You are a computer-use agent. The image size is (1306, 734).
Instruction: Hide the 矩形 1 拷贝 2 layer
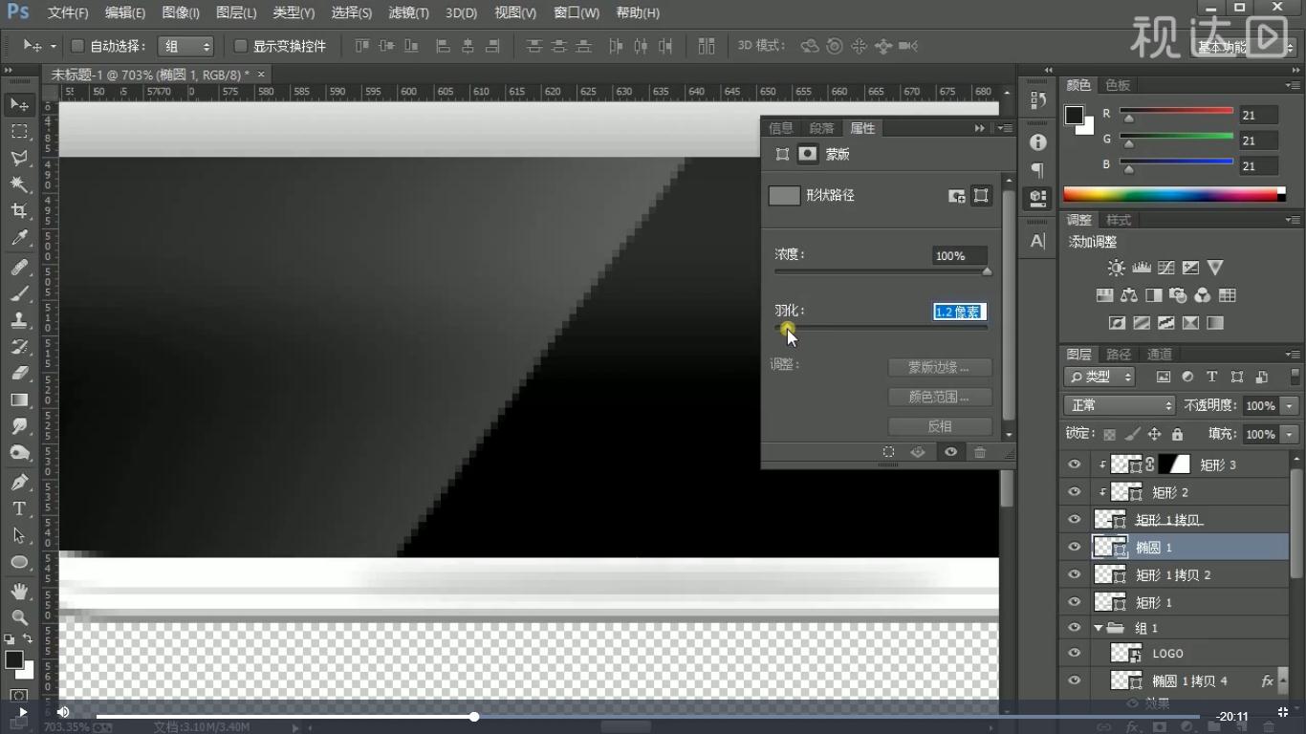click(1075, 574)
